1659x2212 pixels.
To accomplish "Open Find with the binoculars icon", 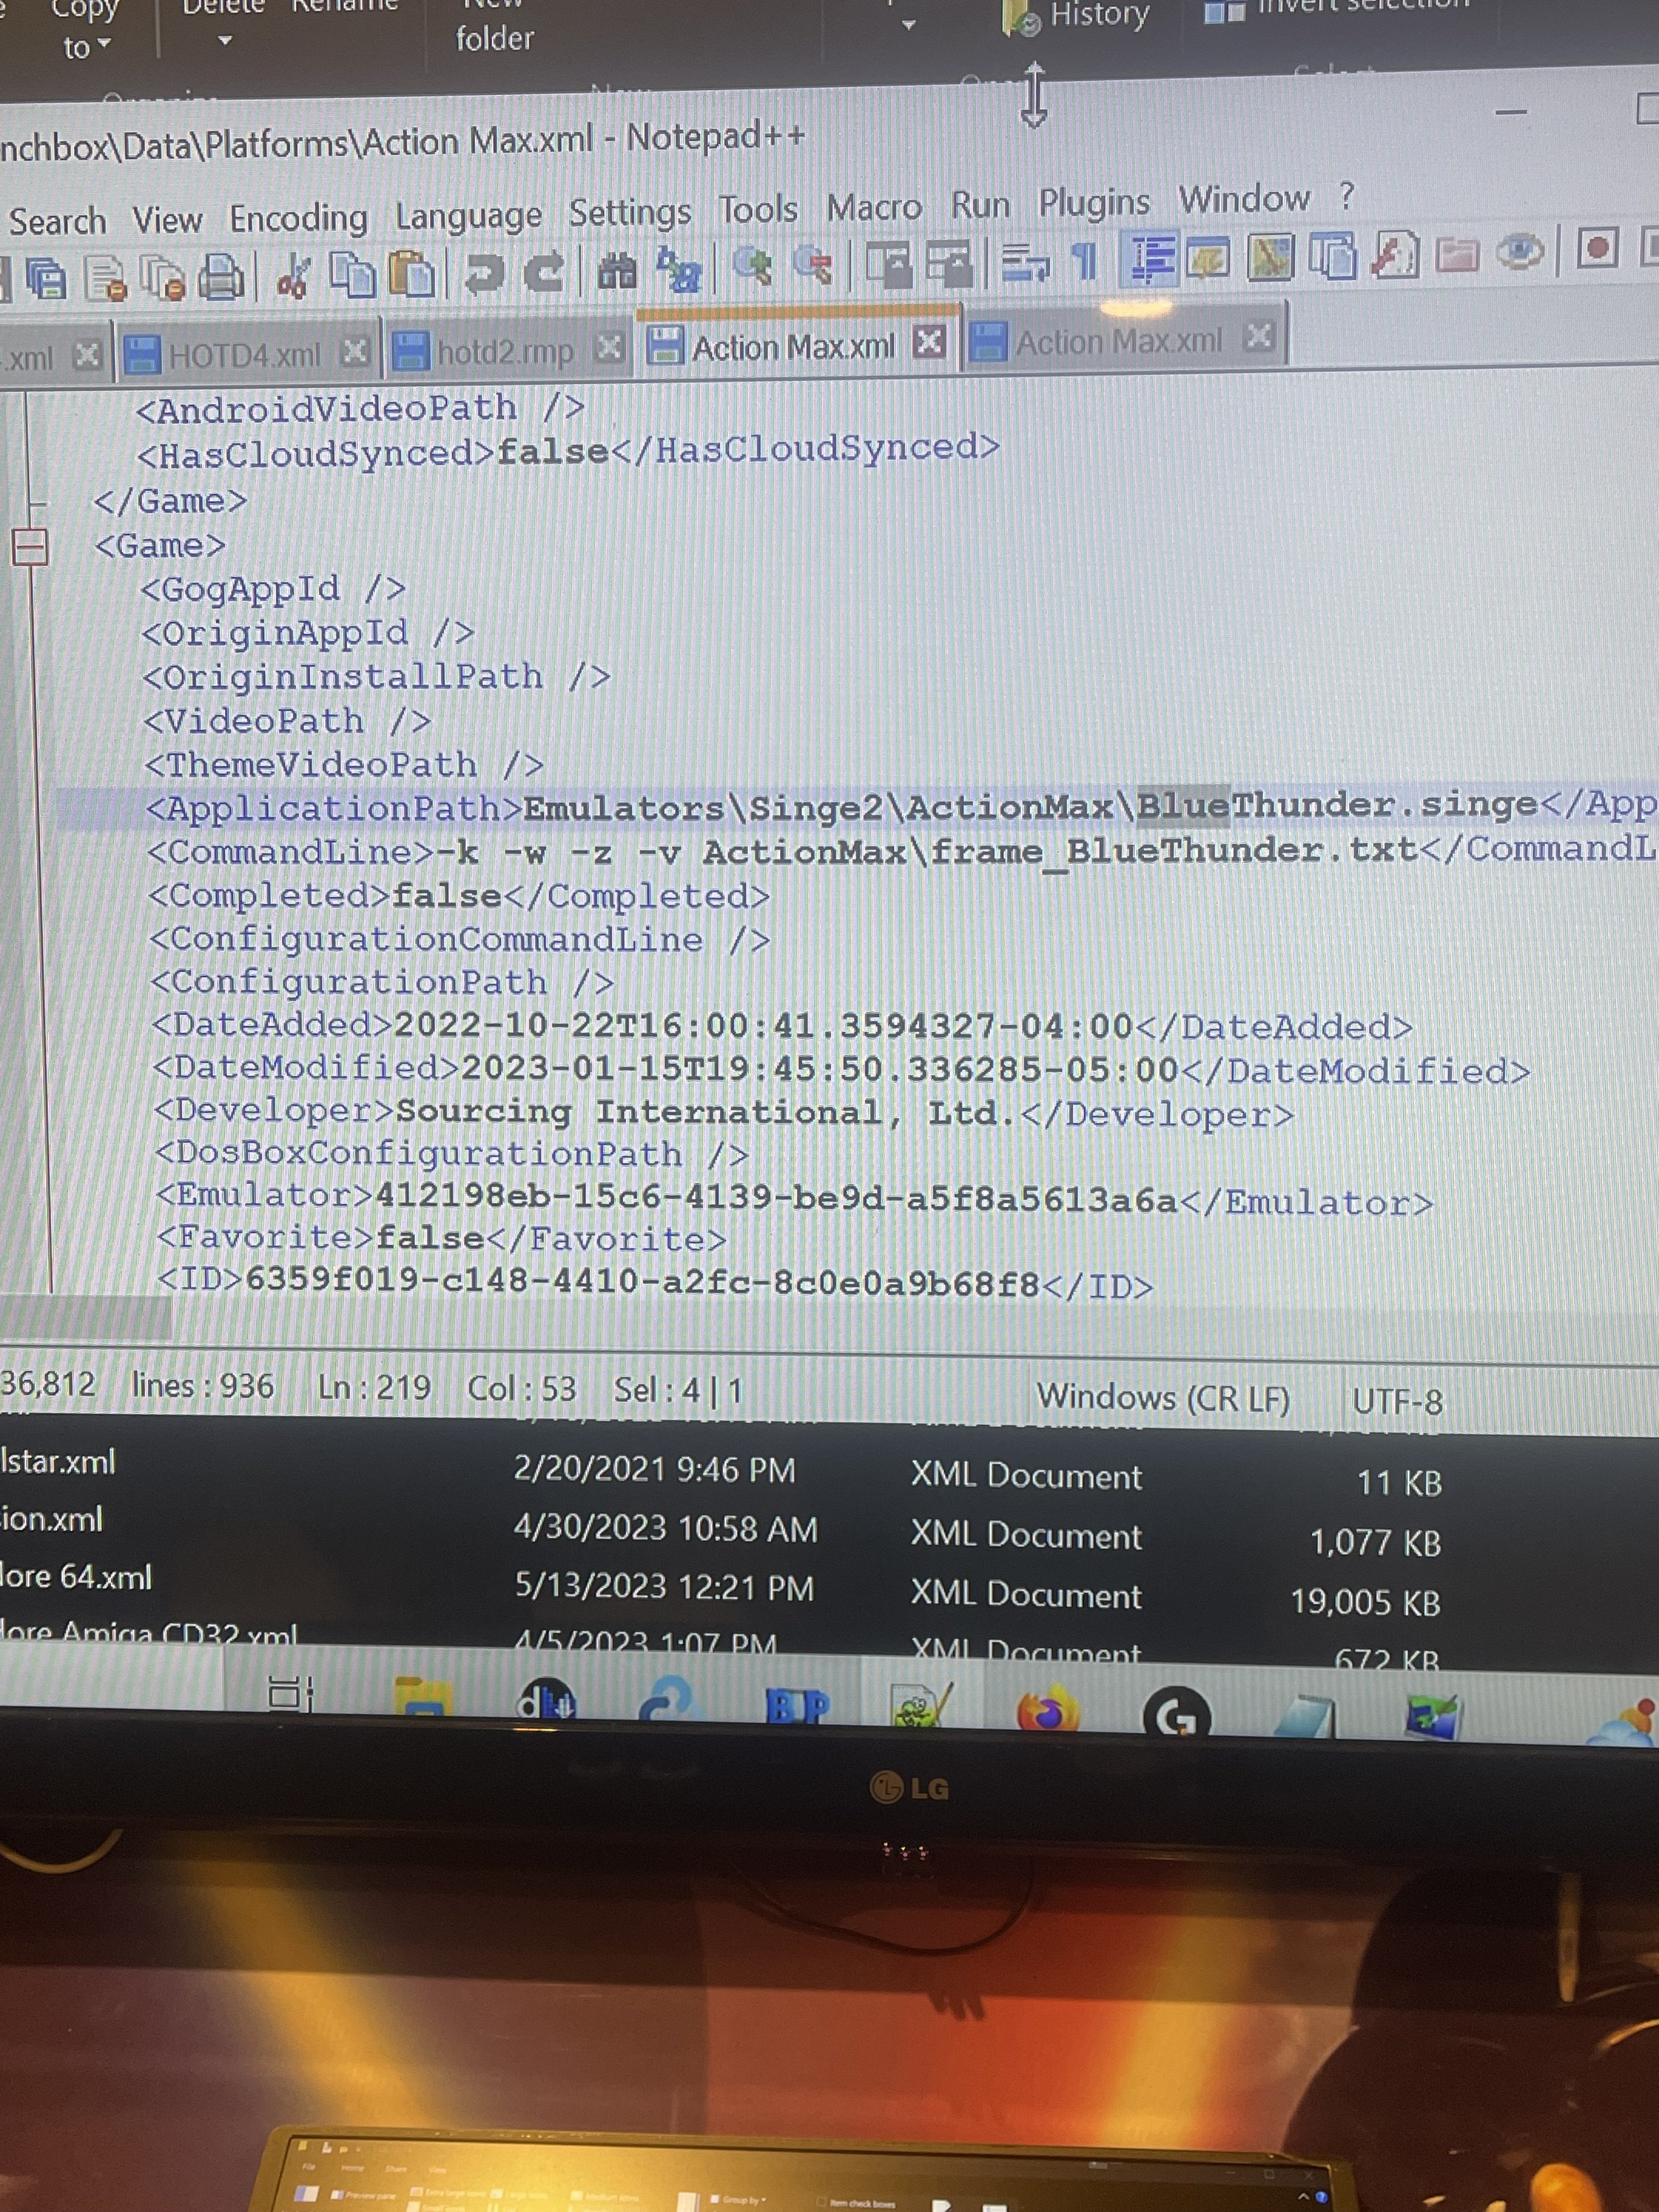I will [617, 271].
